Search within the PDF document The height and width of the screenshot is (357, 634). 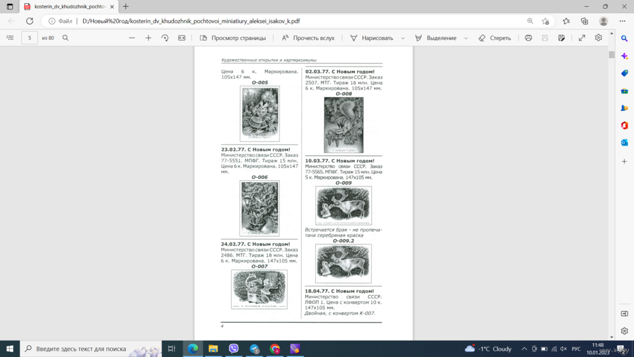pos(65,37)
